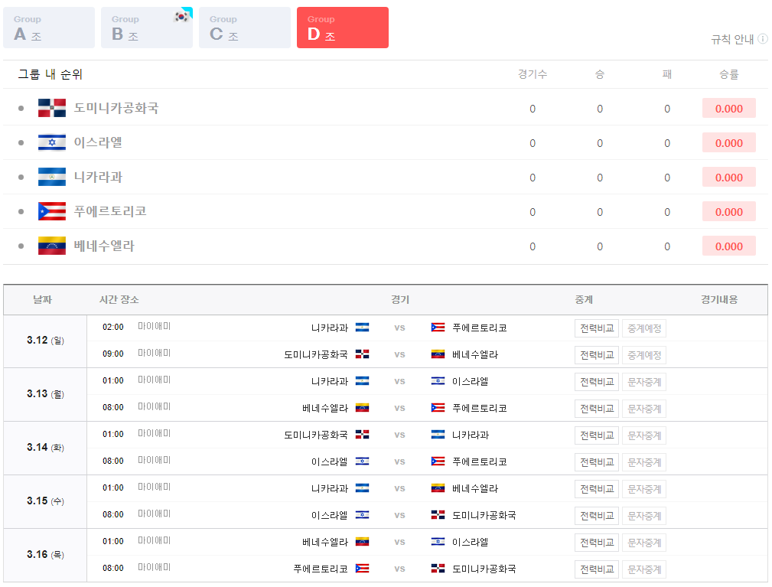Viewport: 772px width, 587px height.
Task: Click Puerto Rico flag in 3.16 08:00 match
Action: click(x=363, y=569)
